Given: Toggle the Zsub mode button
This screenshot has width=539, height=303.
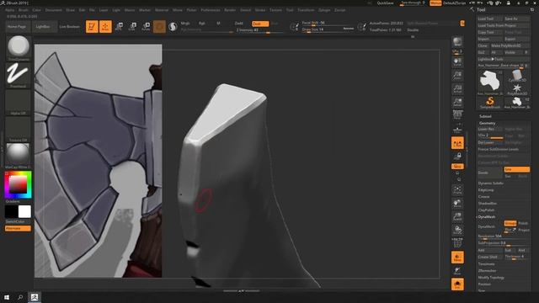Looking at the screenshot, I should 260,24.
